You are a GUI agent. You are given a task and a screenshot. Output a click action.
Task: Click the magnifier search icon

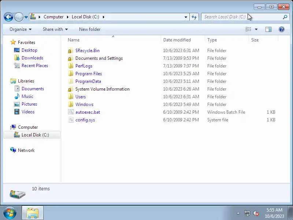[285, 17]
